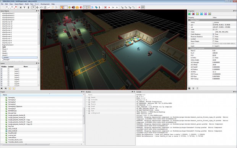Click the blue tag toolbar icon
237x148 pixels.
96,7
